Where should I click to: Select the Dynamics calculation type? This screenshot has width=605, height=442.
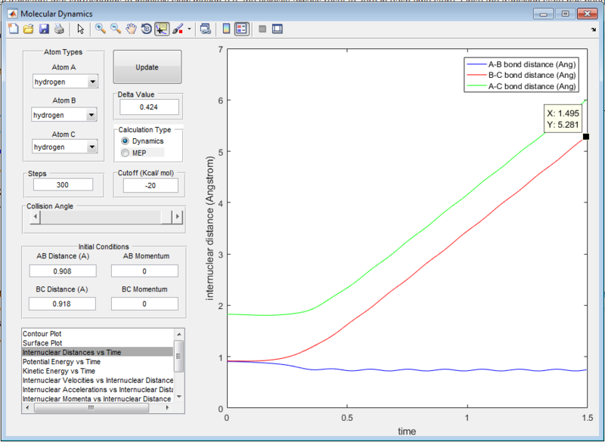(126, 141)
